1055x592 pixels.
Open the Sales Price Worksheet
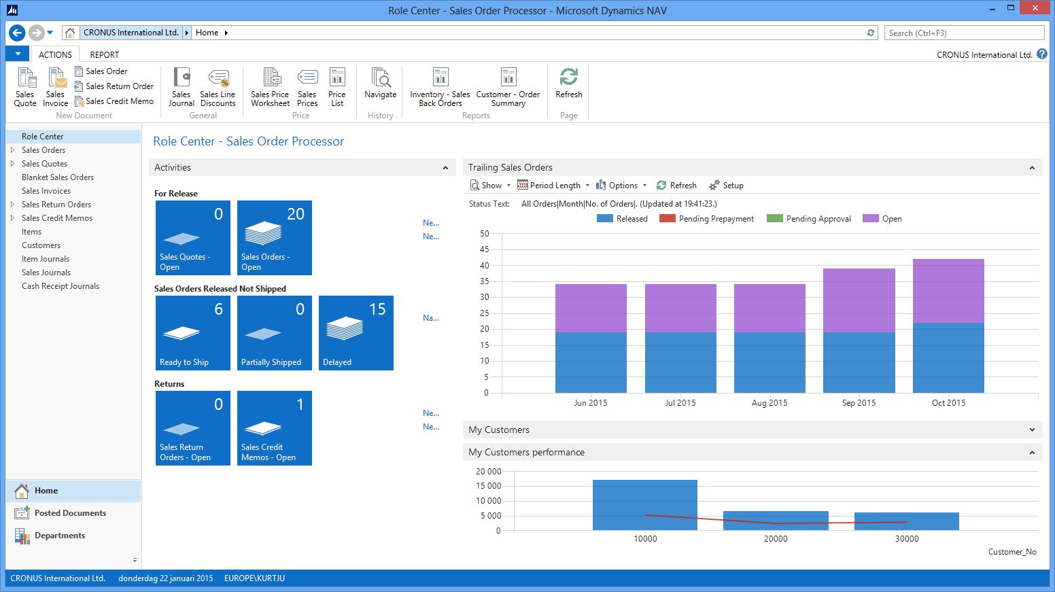[x=270, y=86]
